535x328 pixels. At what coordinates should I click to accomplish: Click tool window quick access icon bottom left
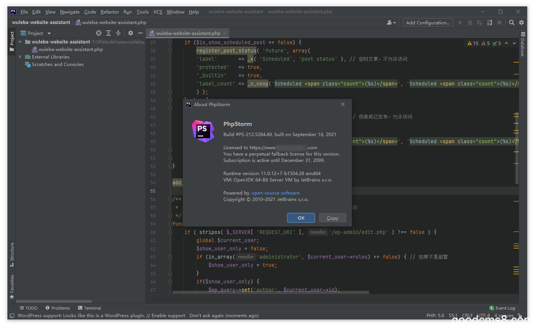(12, 316)
